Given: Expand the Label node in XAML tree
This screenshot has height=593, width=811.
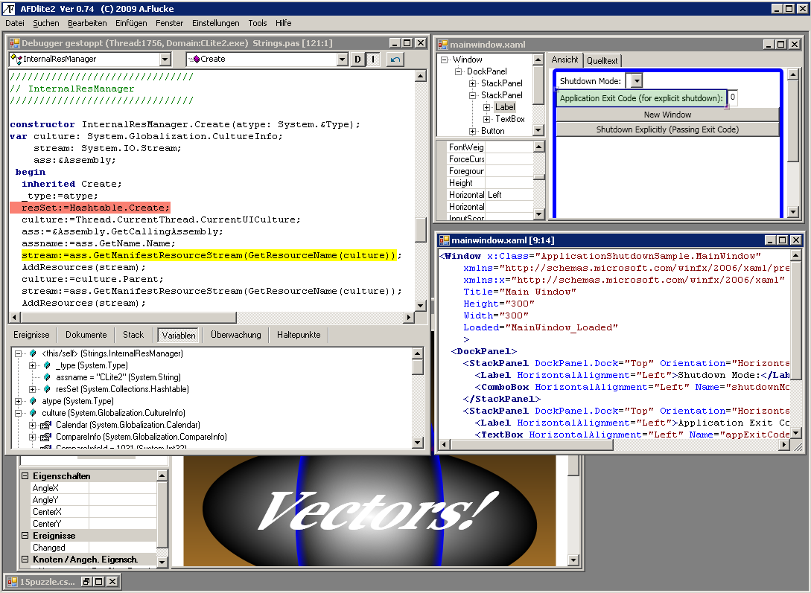Looking at the screenshot, I should click(x=487, y=107).
